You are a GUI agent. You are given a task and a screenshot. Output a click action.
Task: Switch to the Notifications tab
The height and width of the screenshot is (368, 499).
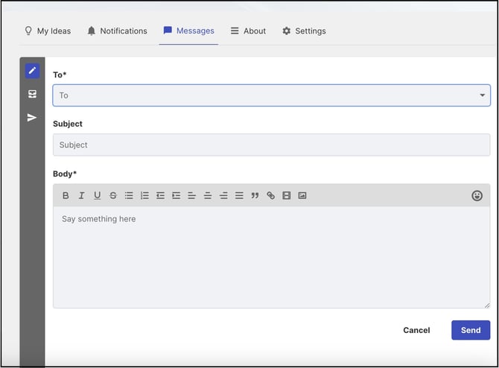[x=117, y=31]
